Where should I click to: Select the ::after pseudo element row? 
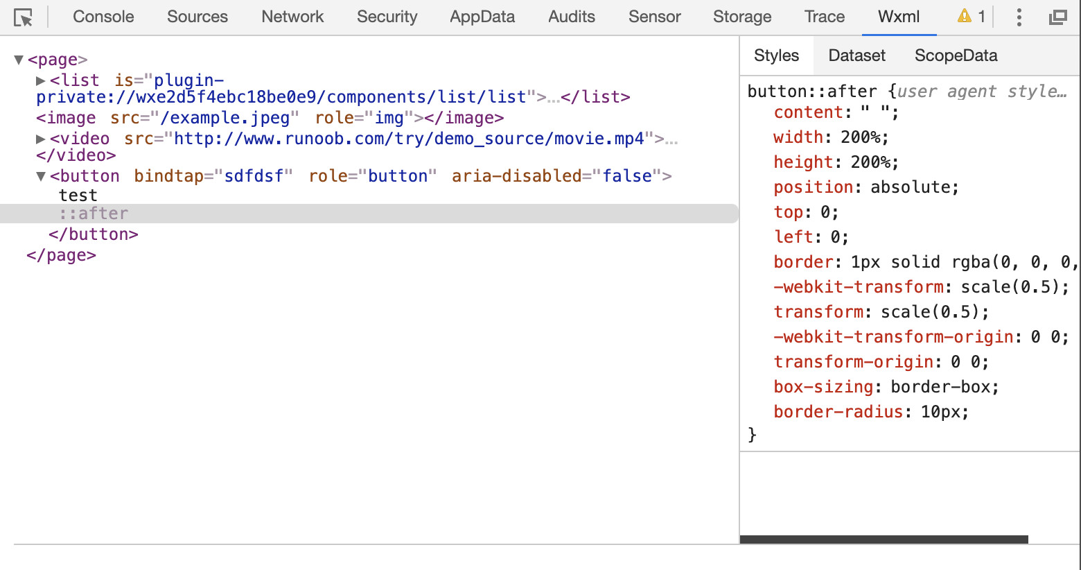369,214
